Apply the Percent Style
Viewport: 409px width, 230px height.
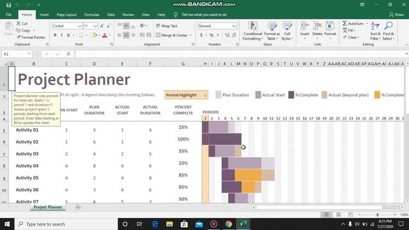pyautogui.click(x=212, y=35)
